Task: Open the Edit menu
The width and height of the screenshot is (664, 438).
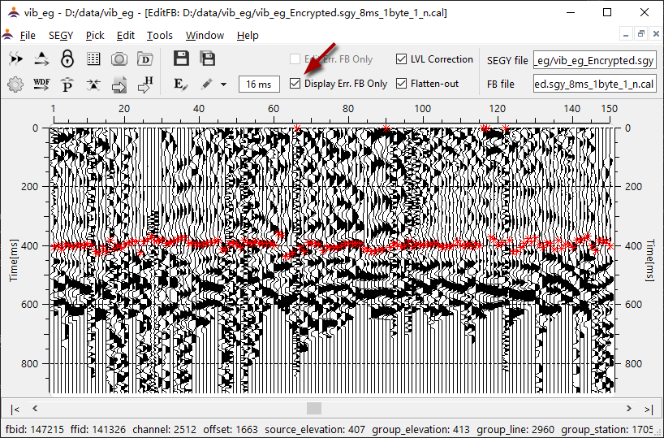Action: (125, 35)
